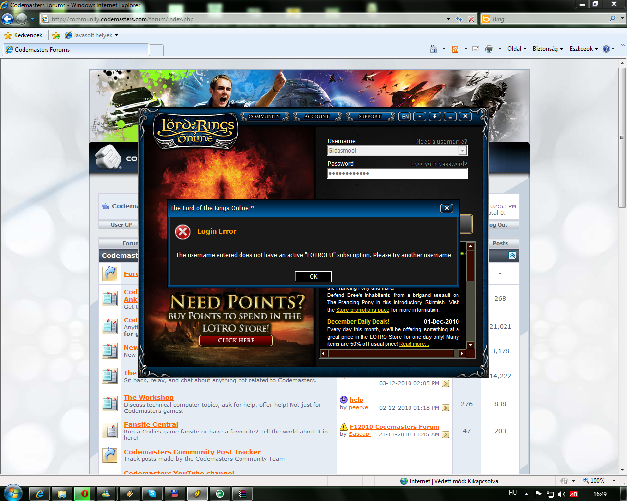Open the peerke user profile link
The width and height of the screenshot is (627, 501).
(358, 408)
